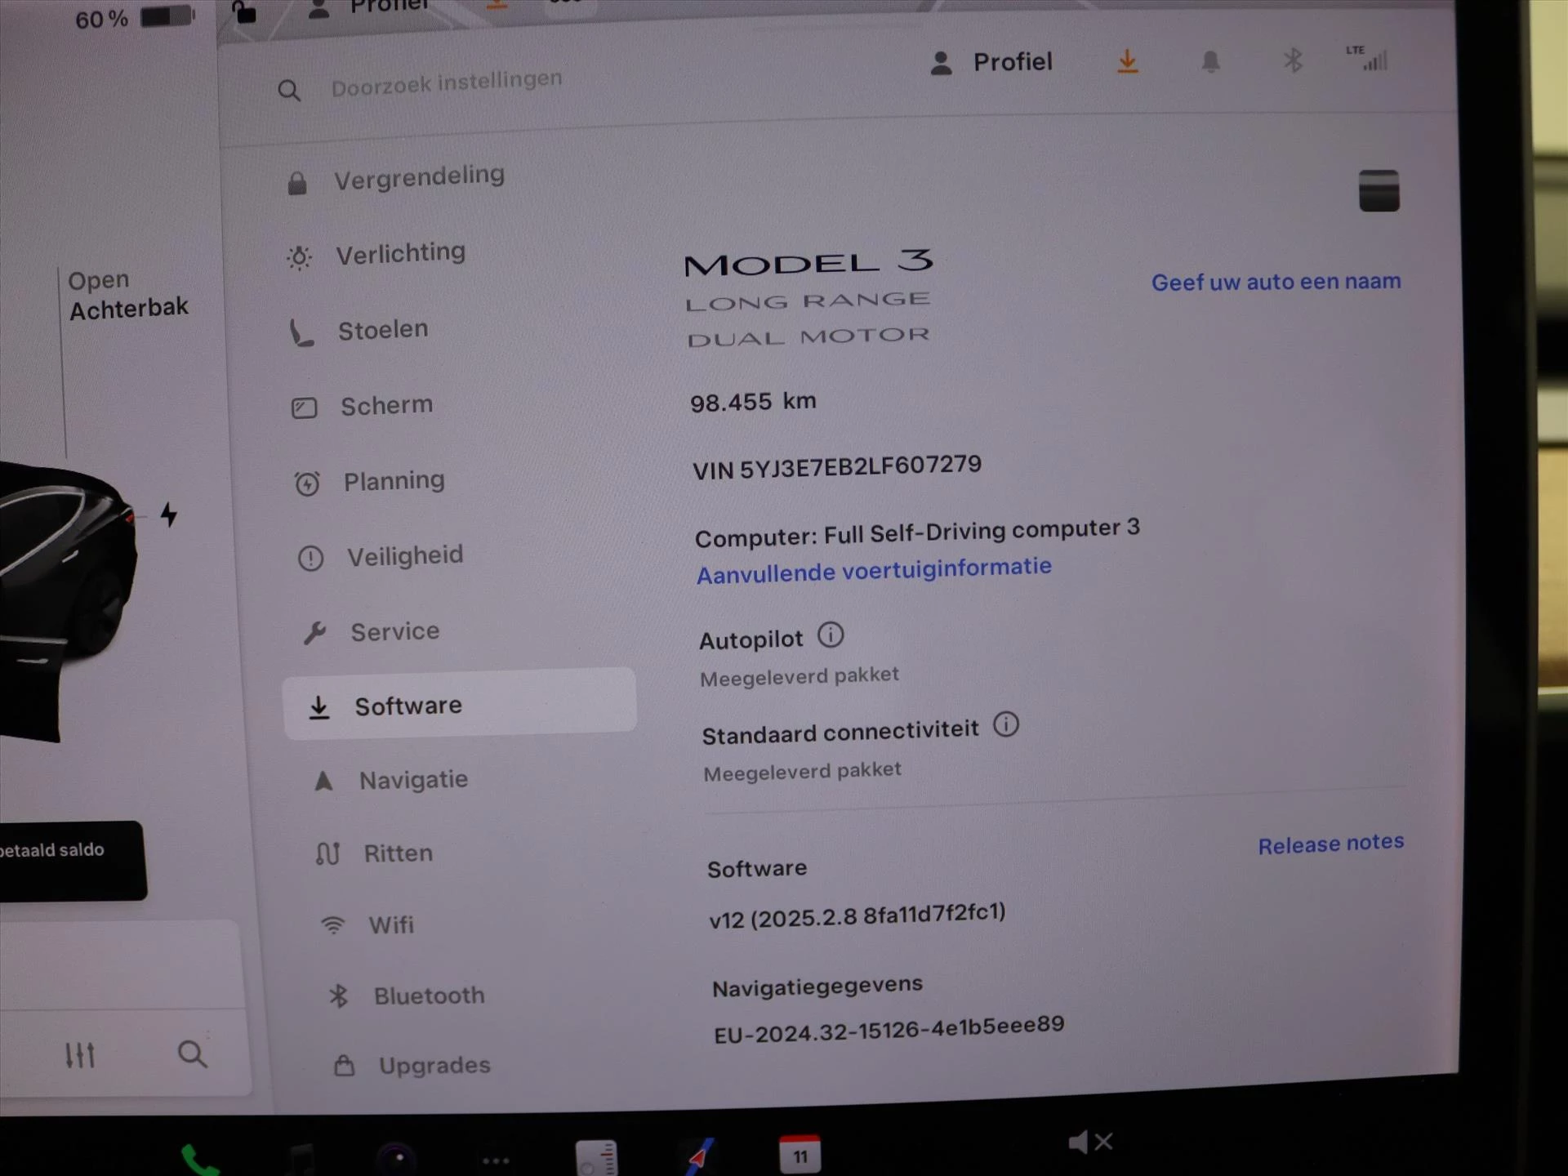
Task: Tap the VIN number text
Action: point(836,468)
